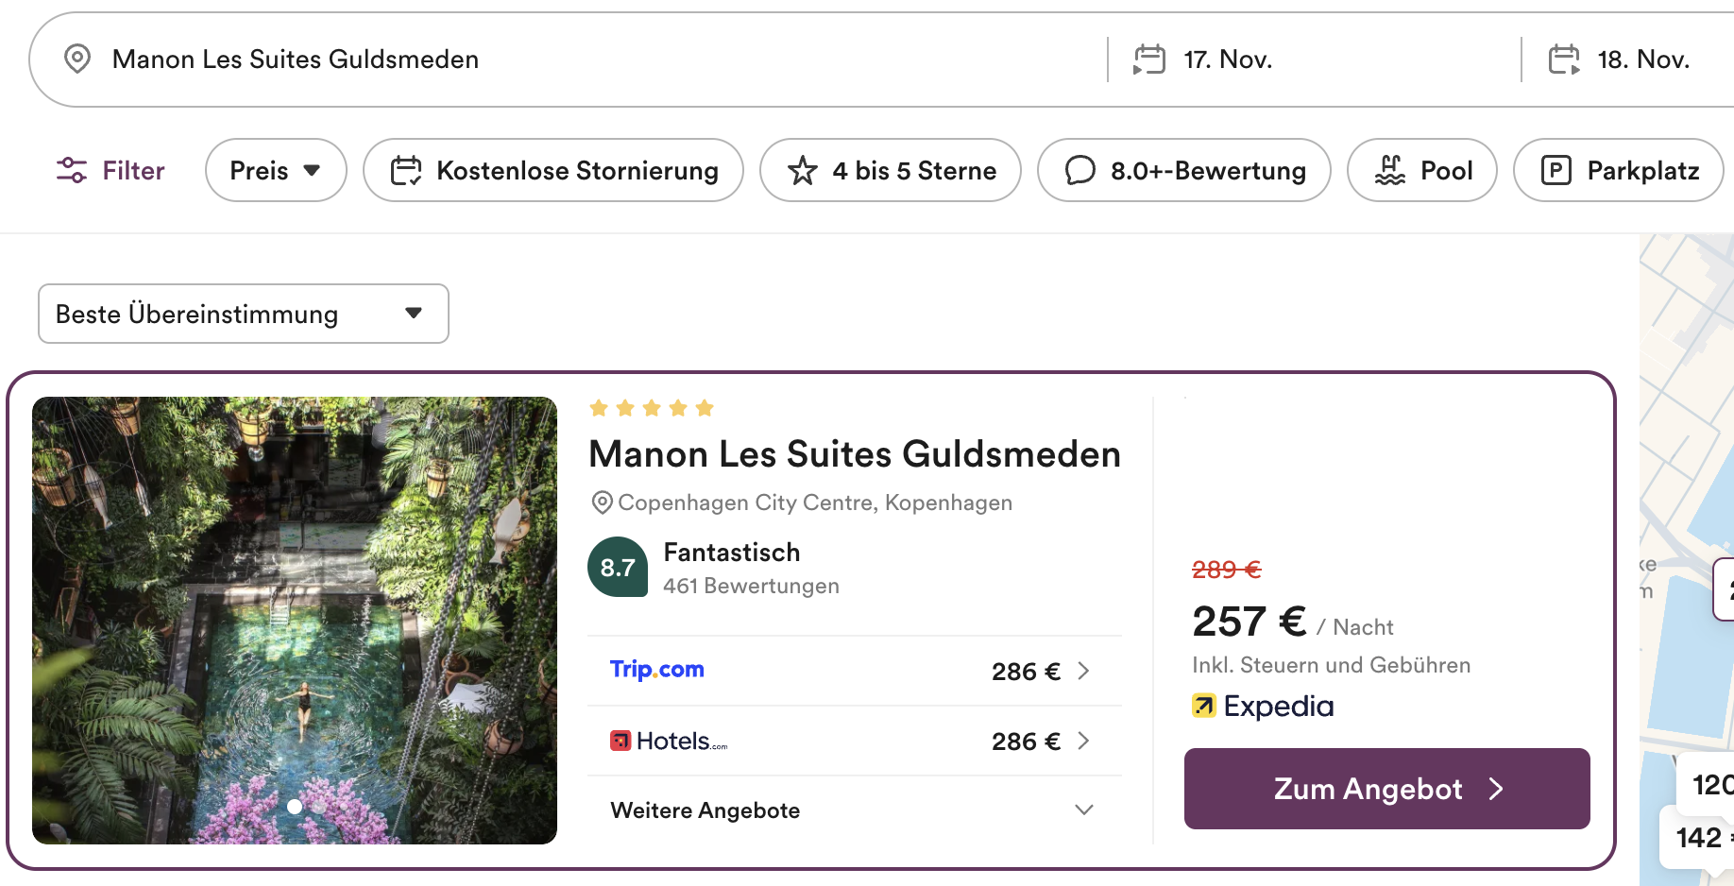Image resolution: width=1734 pixels, height=886 pixels.
Task: Click the 257 € per night price
Action: (1249, 622)
